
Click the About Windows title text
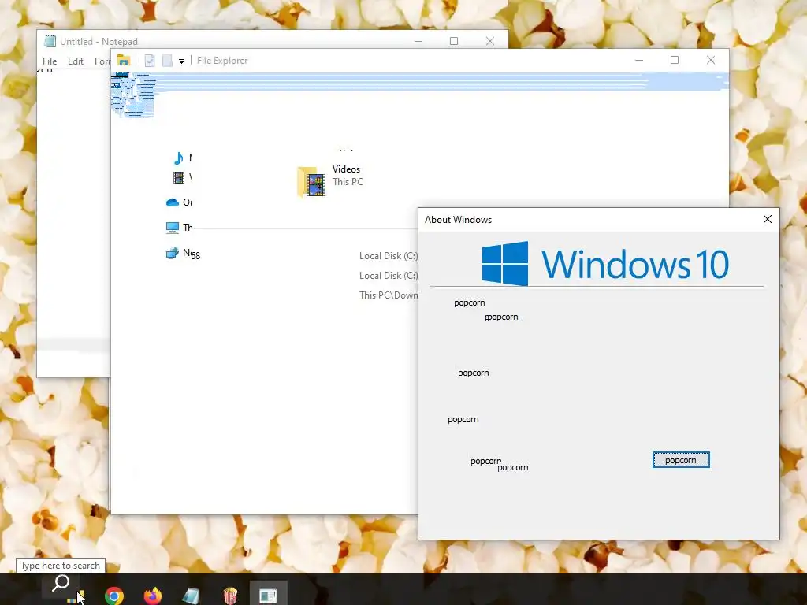[458, 220]
